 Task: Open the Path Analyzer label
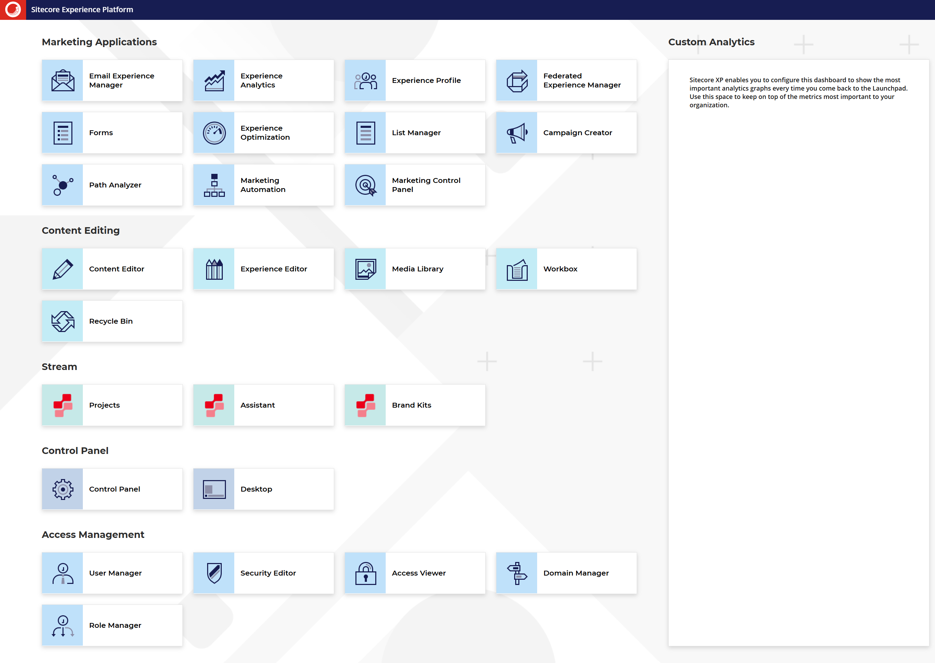coord(115,185)
